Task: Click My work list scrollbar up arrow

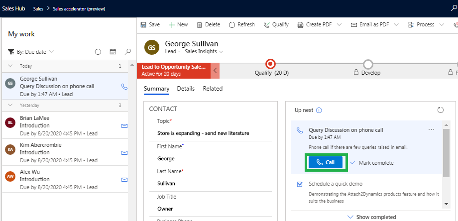Action: 132,65
